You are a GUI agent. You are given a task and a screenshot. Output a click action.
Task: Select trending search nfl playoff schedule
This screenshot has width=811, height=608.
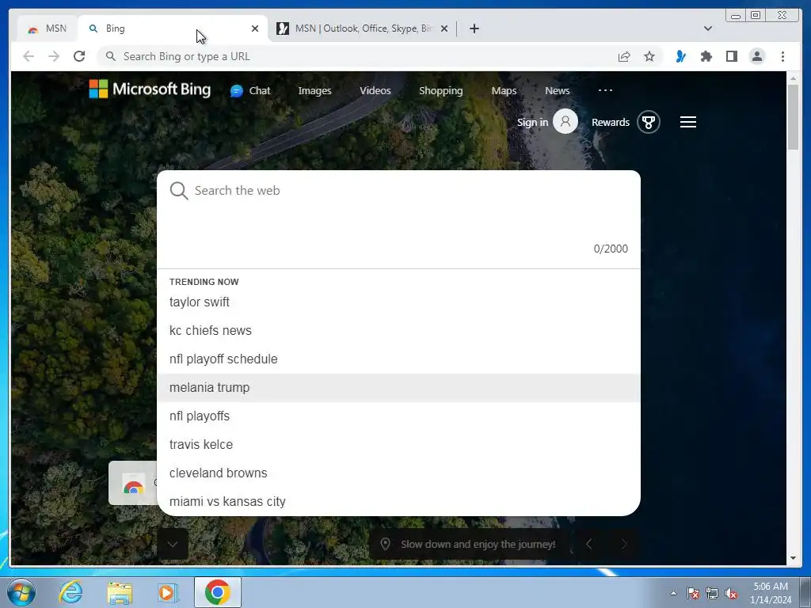point(398,359)
